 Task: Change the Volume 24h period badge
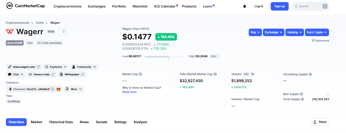[x=246, y=74]
